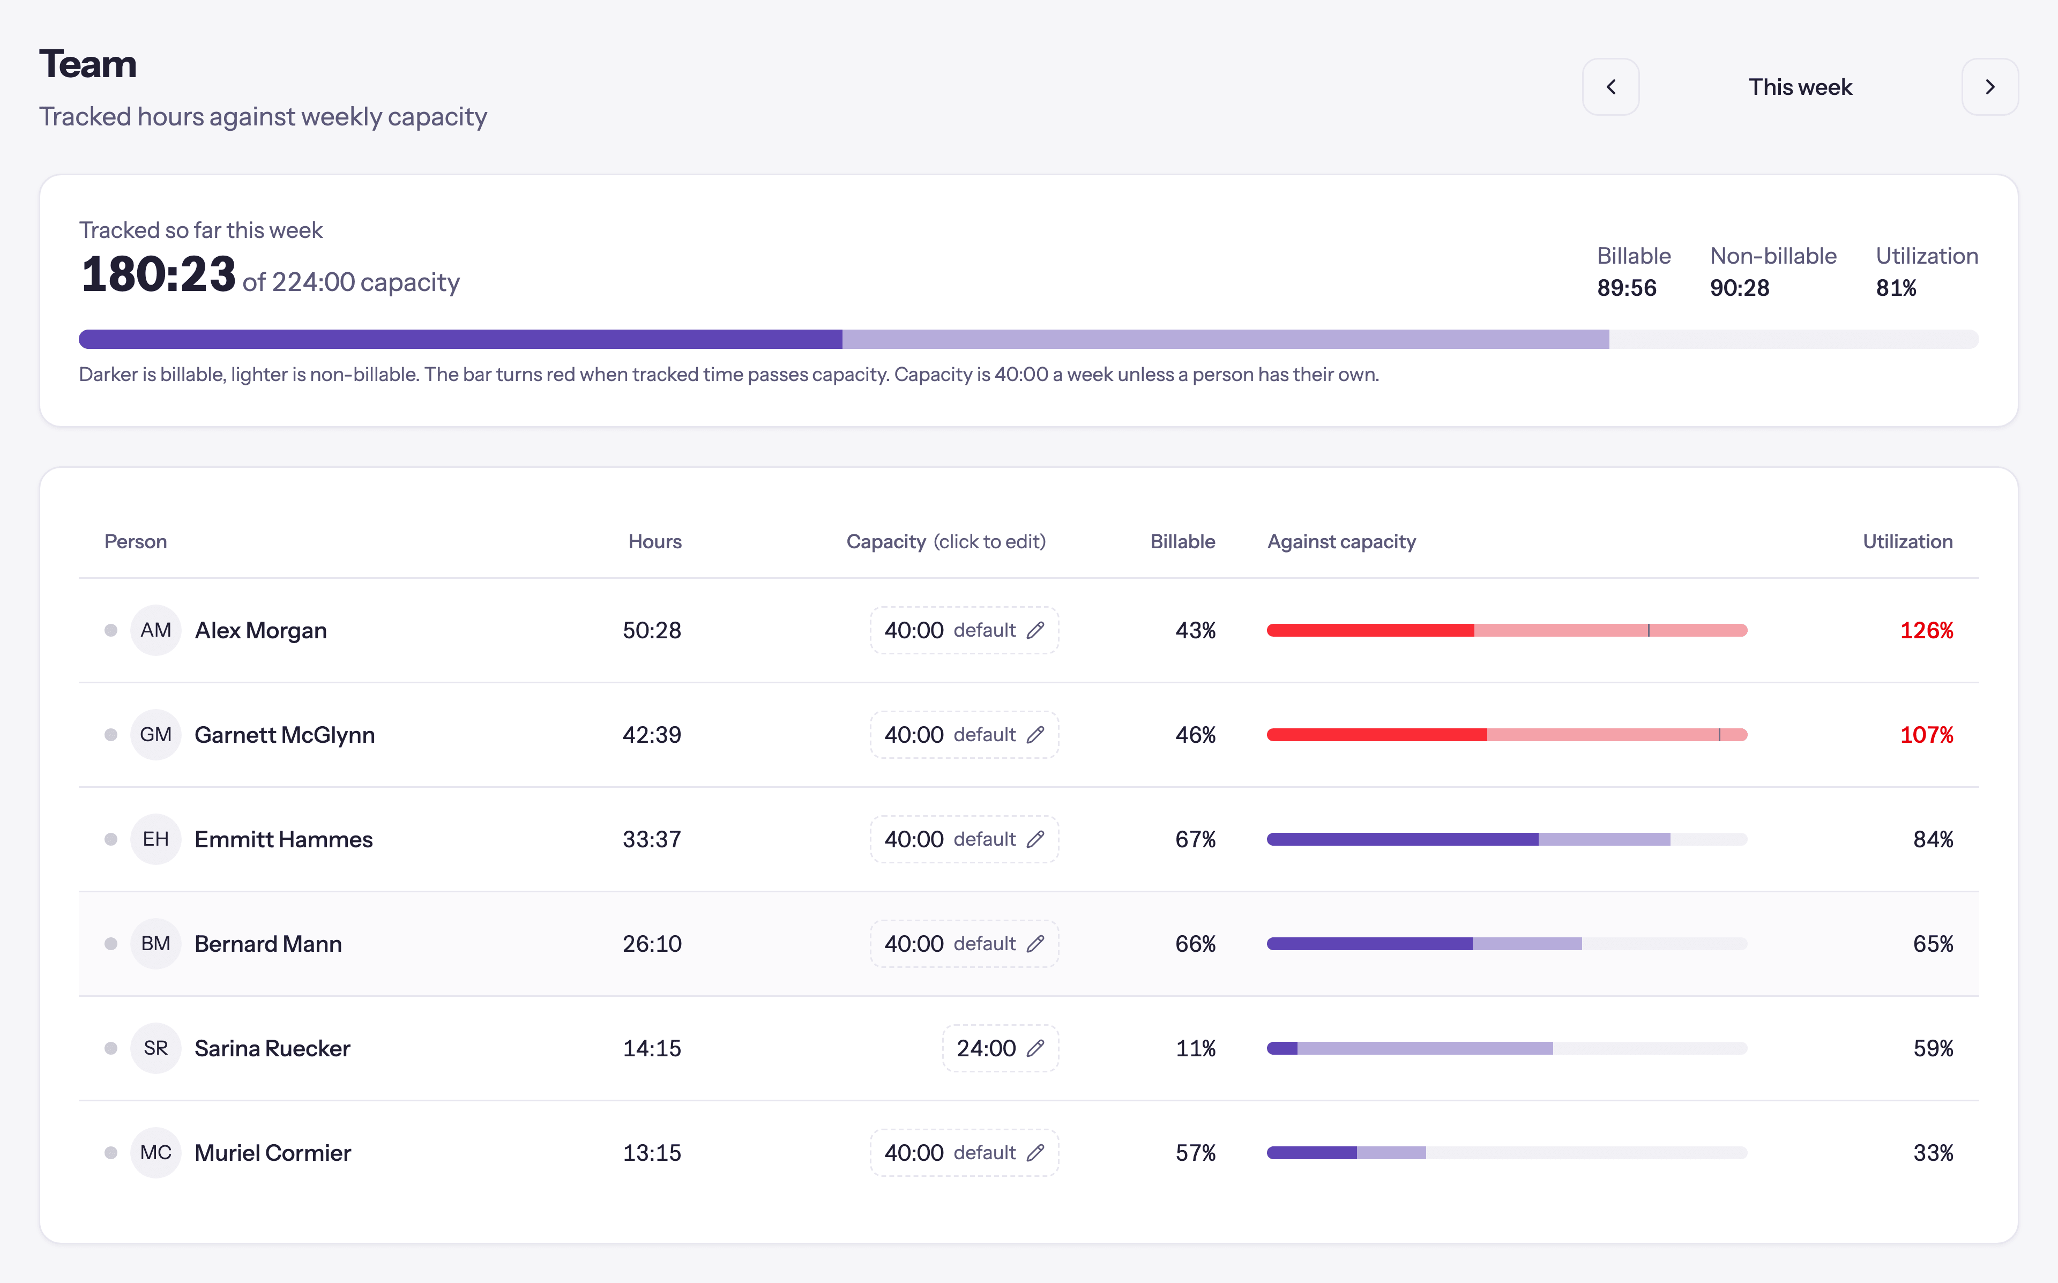
Task: Click Sarina Ruecker's SR avatar
Action: click(155, 1048)
